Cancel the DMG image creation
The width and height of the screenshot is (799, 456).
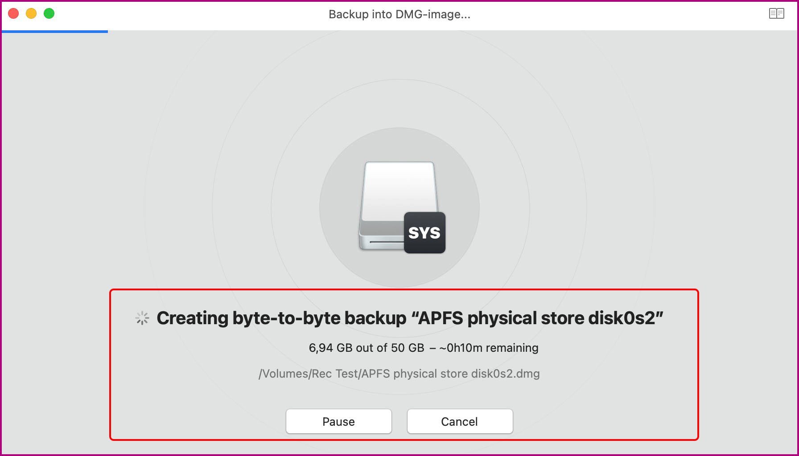[460, 421]
